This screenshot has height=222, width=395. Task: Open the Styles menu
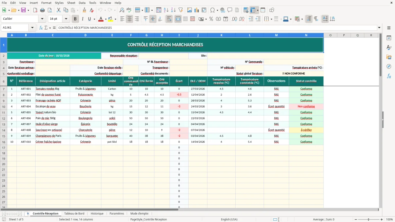click(59, 3)
